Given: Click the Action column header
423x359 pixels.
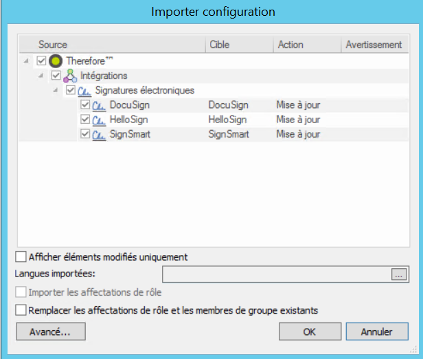Looking at the screenshot, I should pos(307,45).
